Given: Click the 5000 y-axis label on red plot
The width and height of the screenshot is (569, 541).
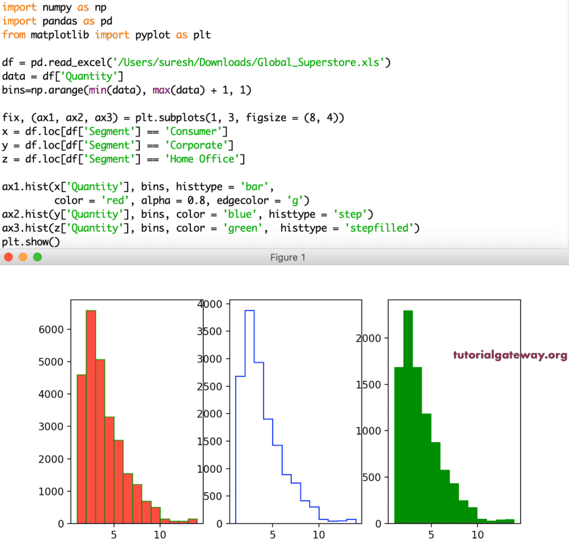Looking at the screenshot, I should point(51,362).
